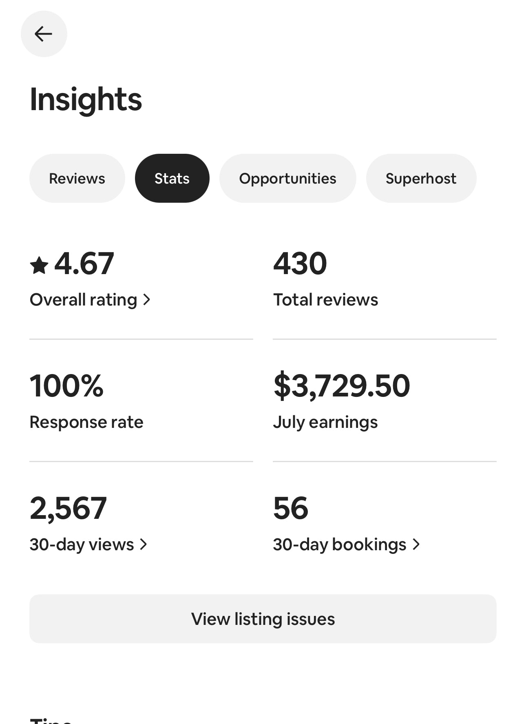Click the Insights page heading
Image resolution: width=526 pixels, height=724 pixels.
point(86,100)
